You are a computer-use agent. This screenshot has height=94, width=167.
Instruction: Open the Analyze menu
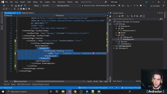coord(47,2)
